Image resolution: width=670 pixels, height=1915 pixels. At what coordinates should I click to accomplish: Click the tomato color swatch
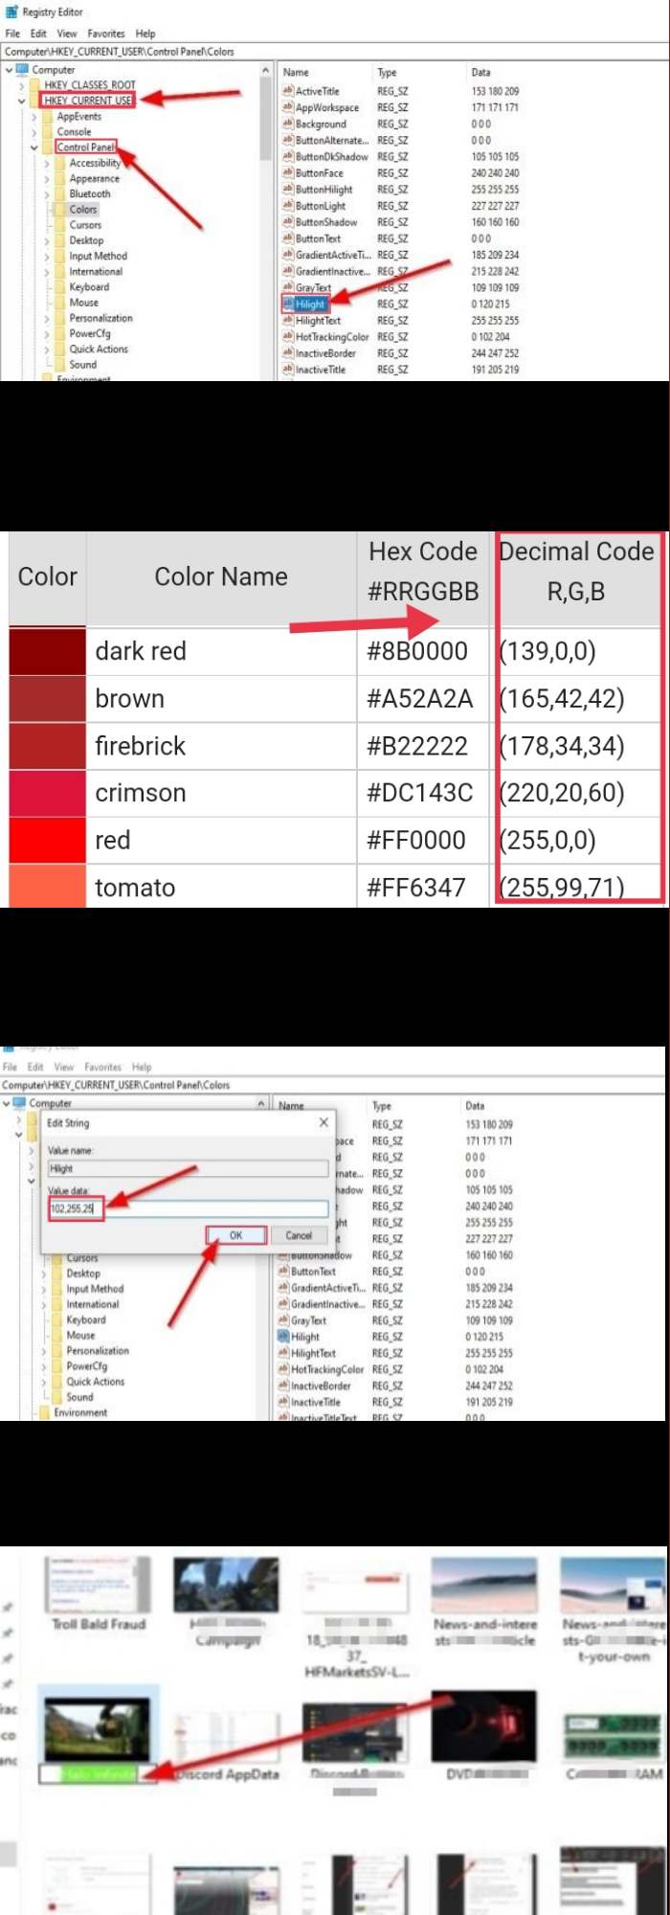[x=48, y=886]
